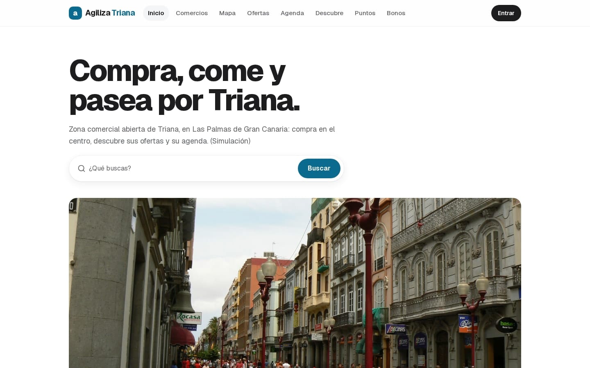Select Ofertas in the top menu

(x=258, y=13)
